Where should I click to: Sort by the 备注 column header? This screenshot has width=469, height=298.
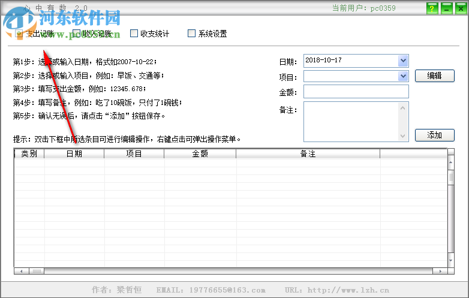pos(308,153)
